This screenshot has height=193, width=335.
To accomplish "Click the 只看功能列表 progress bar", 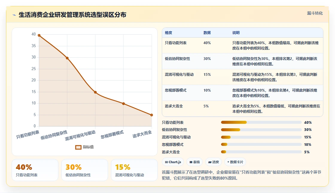I will 261,122.
